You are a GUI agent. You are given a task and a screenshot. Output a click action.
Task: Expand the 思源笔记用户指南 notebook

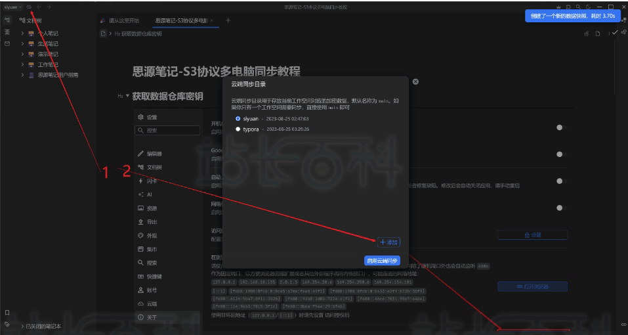23,75
